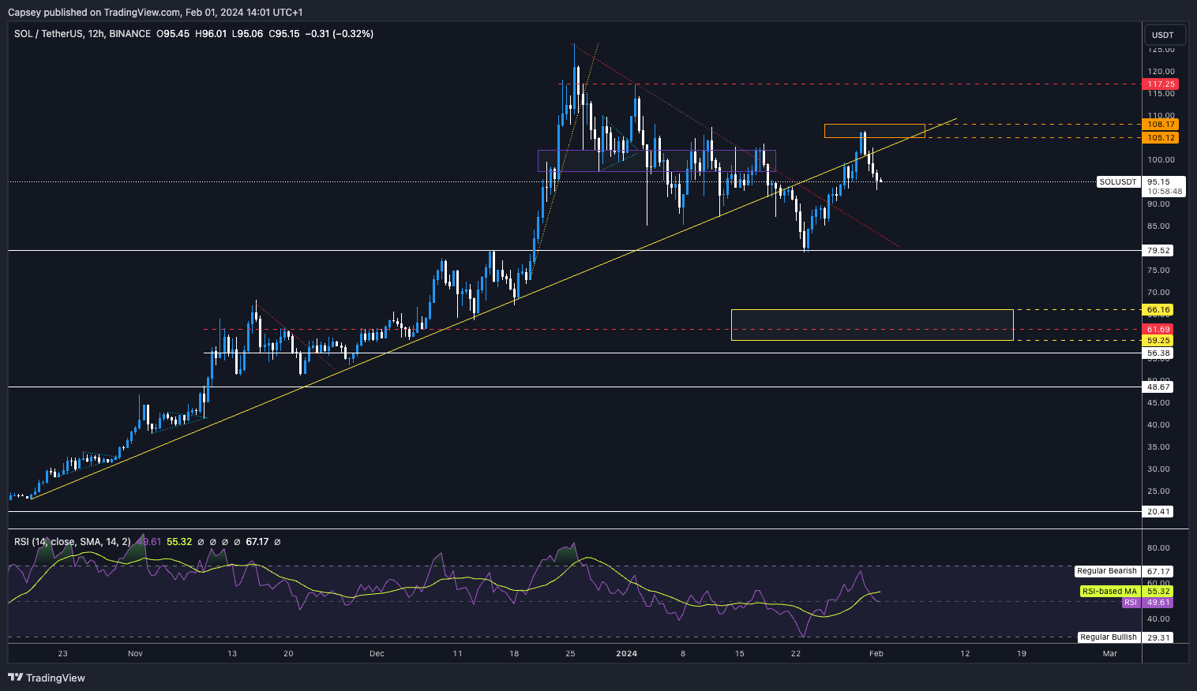Select the red 61.69 price label
This screenshot has height=691, width=1197.
coord(1158,329)
